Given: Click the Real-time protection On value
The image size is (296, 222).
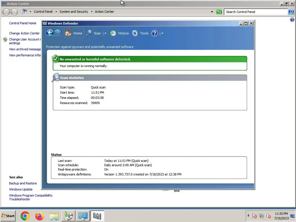Looking at the screenshot, I should click(x=106, y=169).
